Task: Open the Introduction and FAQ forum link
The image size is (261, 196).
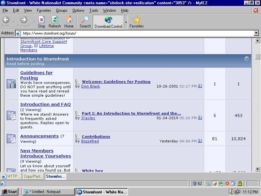Action: [x=45, y=104]
